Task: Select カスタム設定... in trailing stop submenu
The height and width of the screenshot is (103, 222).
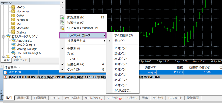Action: point(123,91)
